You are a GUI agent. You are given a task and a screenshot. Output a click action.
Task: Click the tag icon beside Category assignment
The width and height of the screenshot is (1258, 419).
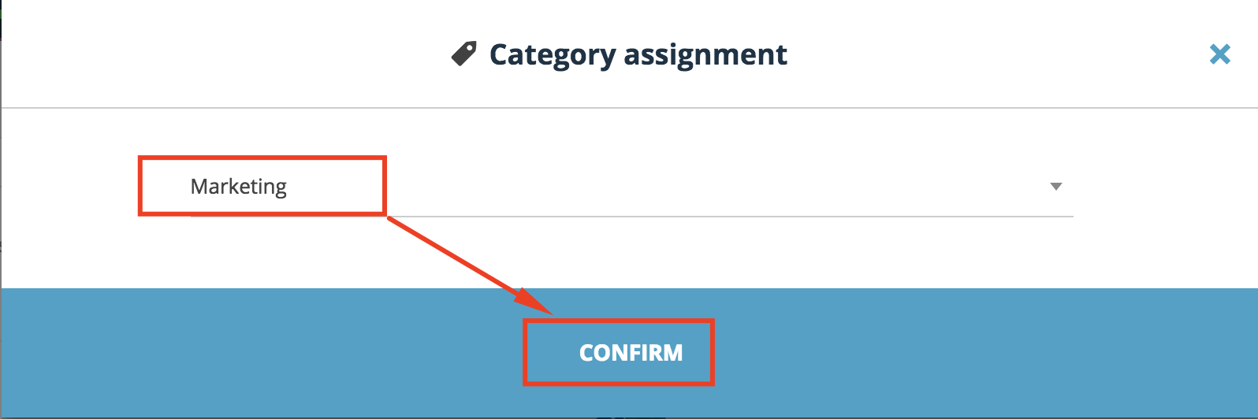pyautogui.click(x=463, y=54)
